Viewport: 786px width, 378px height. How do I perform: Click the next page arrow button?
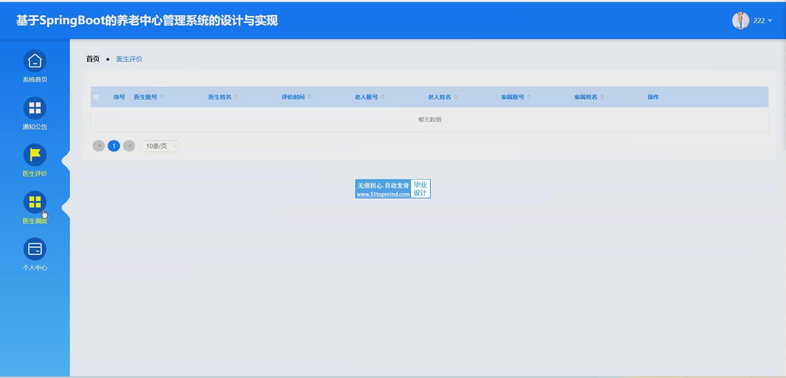point(129,146)
